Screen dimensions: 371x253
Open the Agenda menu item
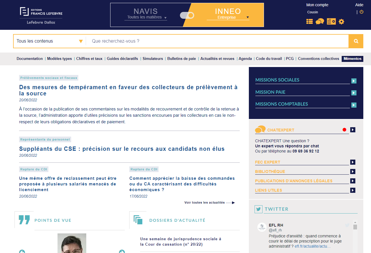(245, 59)
